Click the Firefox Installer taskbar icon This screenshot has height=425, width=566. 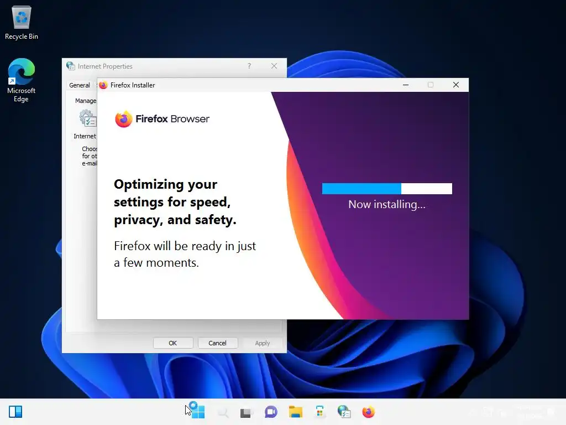(x=369, y=412)
